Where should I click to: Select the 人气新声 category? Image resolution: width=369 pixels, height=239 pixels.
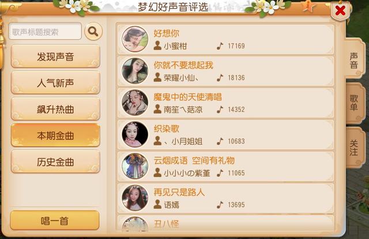tap(55, 83)
